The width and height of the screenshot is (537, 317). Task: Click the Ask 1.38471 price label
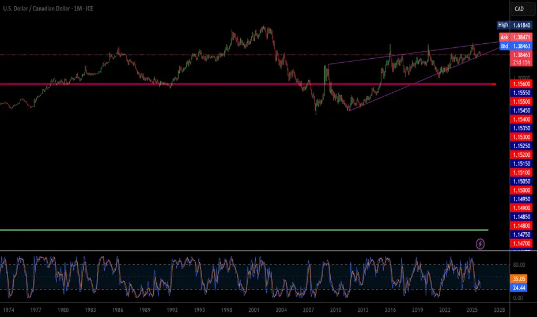[x=516, y=37]
